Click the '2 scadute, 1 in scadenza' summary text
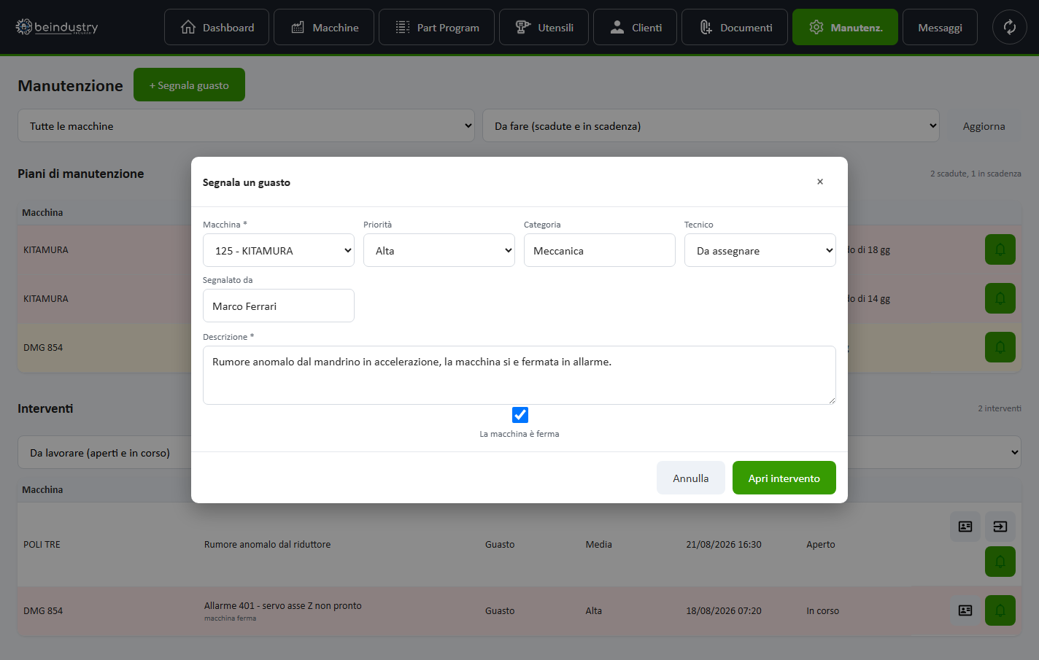The width and height of the screenshot is (1039, 660). [x=976, y=174]
